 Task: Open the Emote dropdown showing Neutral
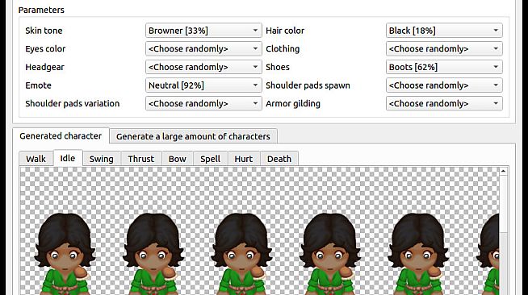[203, 85]
